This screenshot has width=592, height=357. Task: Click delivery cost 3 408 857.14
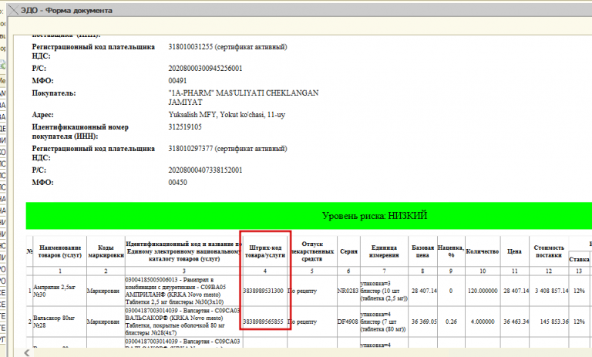point(551,291)
